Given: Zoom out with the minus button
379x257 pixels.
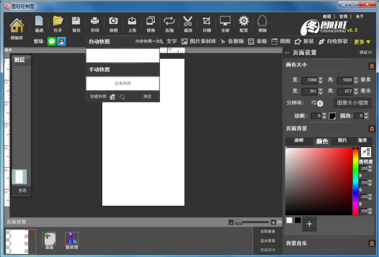Looking at the screenshot, I should pyautogui.click(x=231, y=222).
